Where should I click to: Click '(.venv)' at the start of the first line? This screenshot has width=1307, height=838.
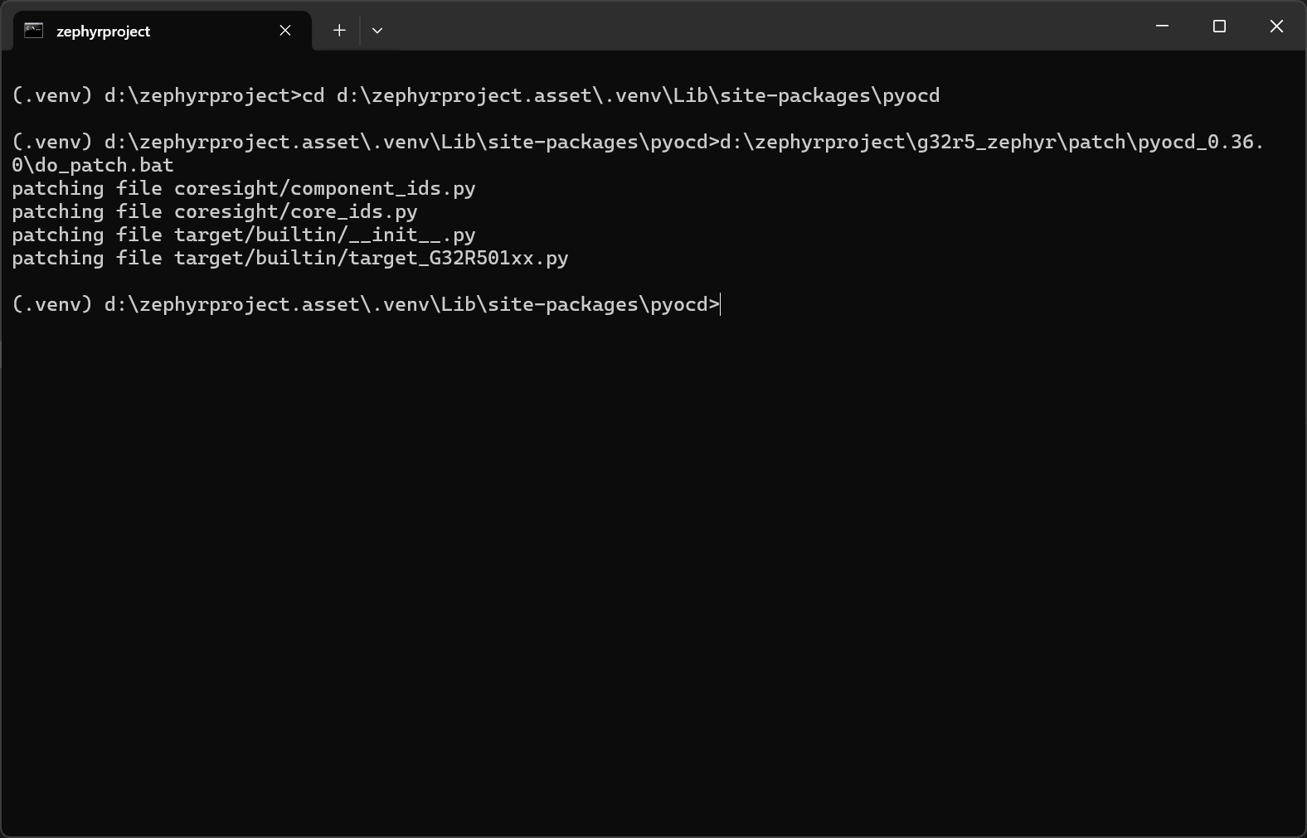52,95
